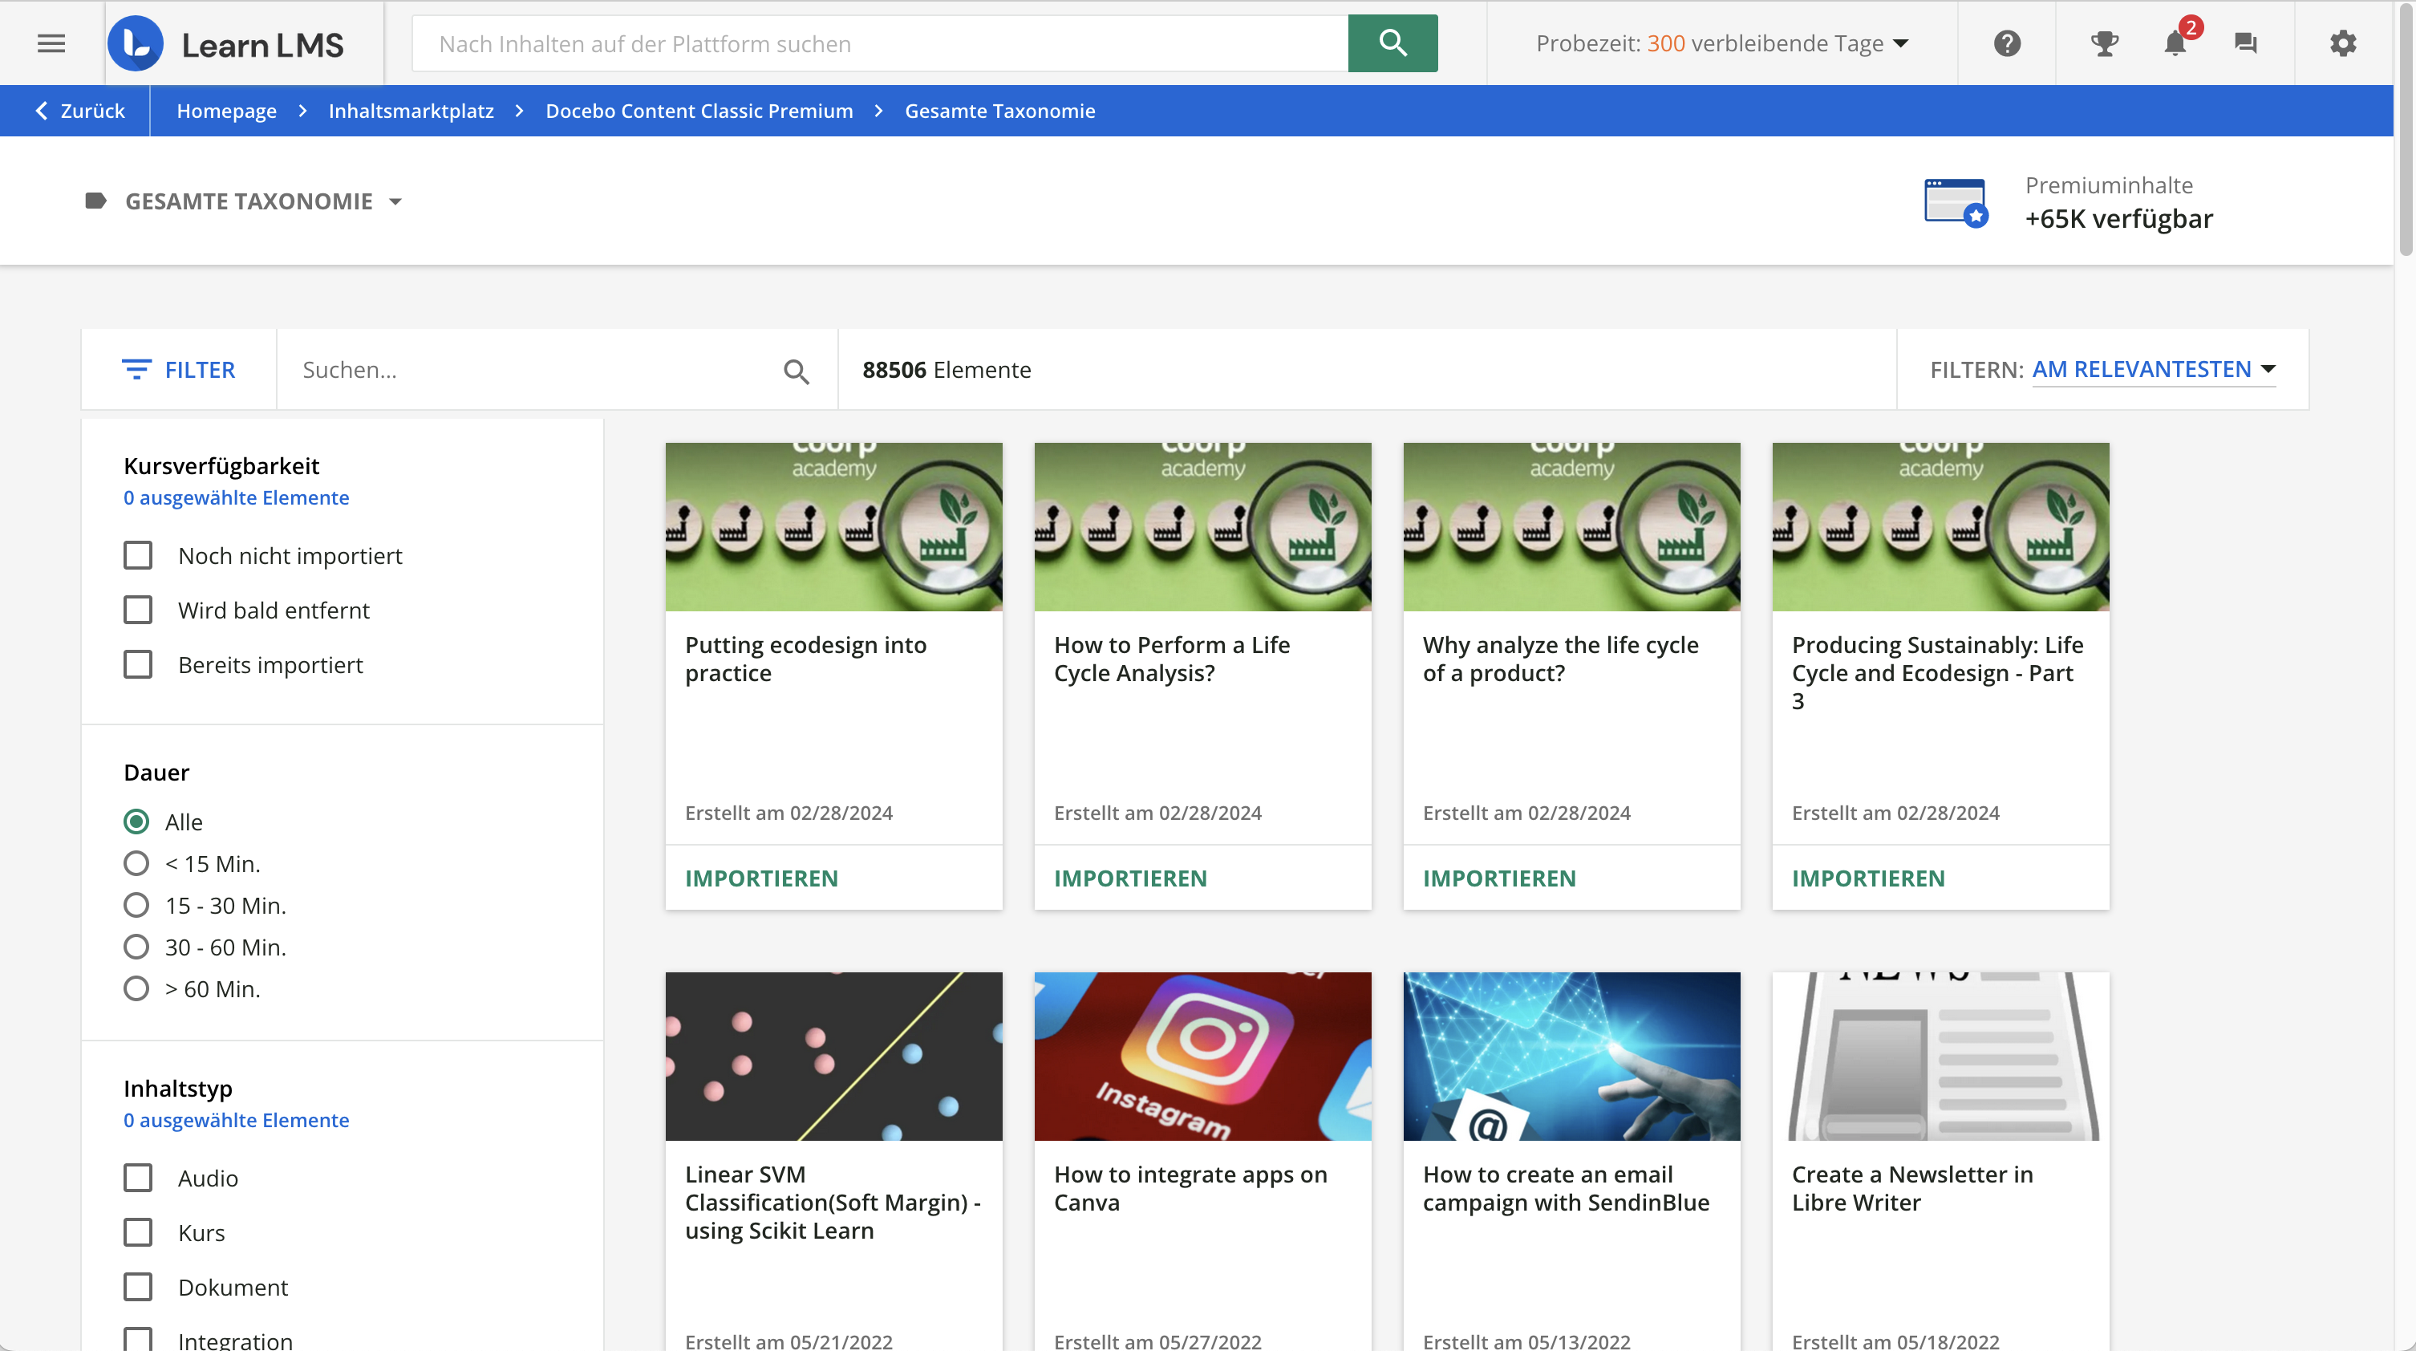Viewport: 2416px width, 1351px height.
Task: Click 0 ausgewählte Elemente under Inhaltstyp
Action: click(x=237, y=1120)
